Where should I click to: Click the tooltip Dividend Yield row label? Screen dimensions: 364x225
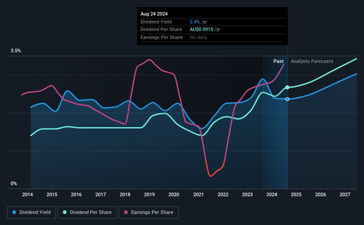tap(156, 22)
